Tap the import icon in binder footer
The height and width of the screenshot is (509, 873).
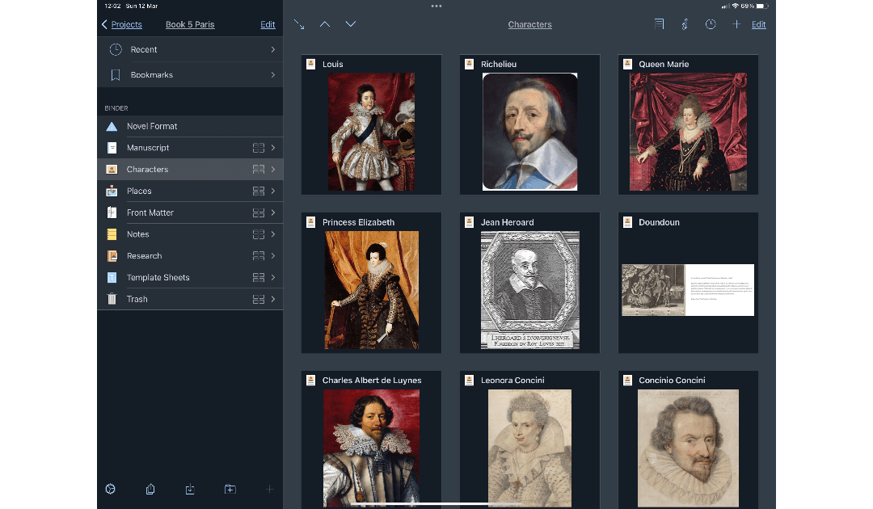pyautogui.click(x=190, y=489)
